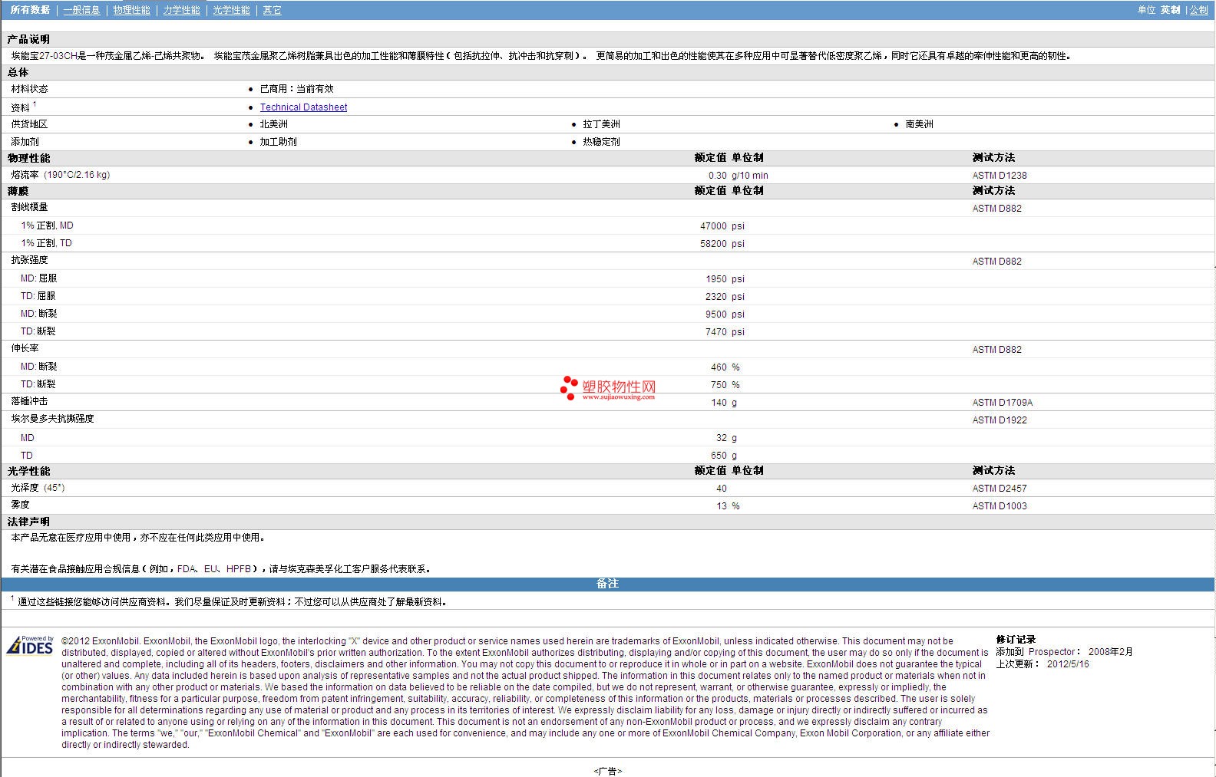Click the 抗张强度 row label
This screenshot has height=777, width=1216.
[29, 260]
